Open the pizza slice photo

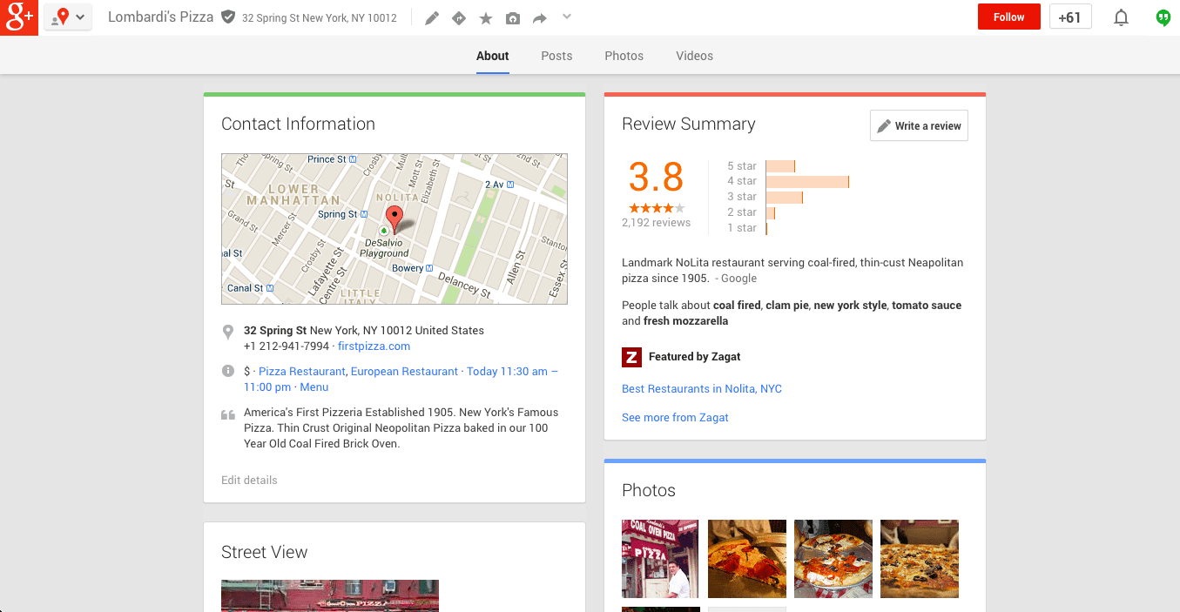(x=747, y=559)
